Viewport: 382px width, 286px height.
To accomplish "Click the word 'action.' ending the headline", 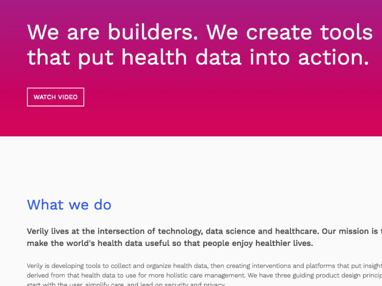I will click(x=333, y=57).
